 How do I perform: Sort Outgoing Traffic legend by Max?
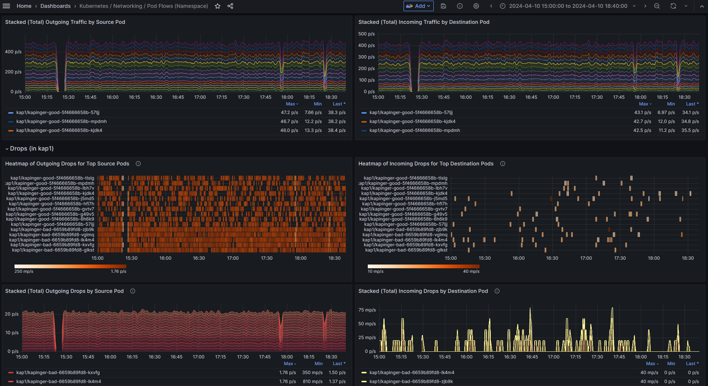(x=291, y=104)
